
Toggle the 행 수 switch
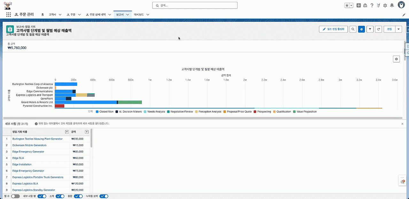(x=15, y=196)
